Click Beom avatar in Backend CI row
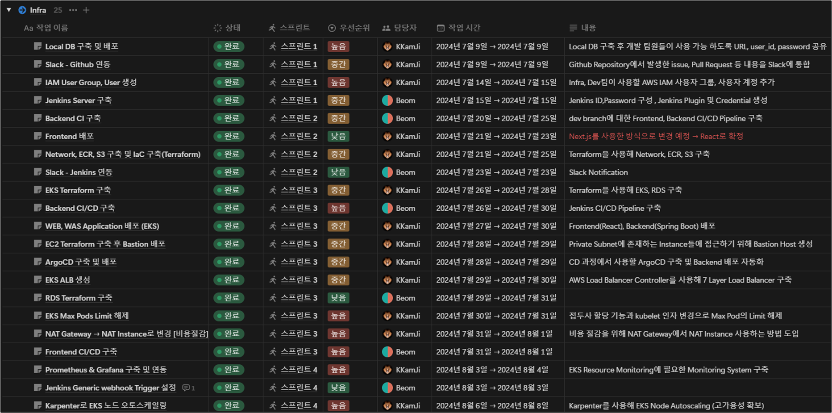Viewport: 832px width, 413px height. [x=387, y=118]
